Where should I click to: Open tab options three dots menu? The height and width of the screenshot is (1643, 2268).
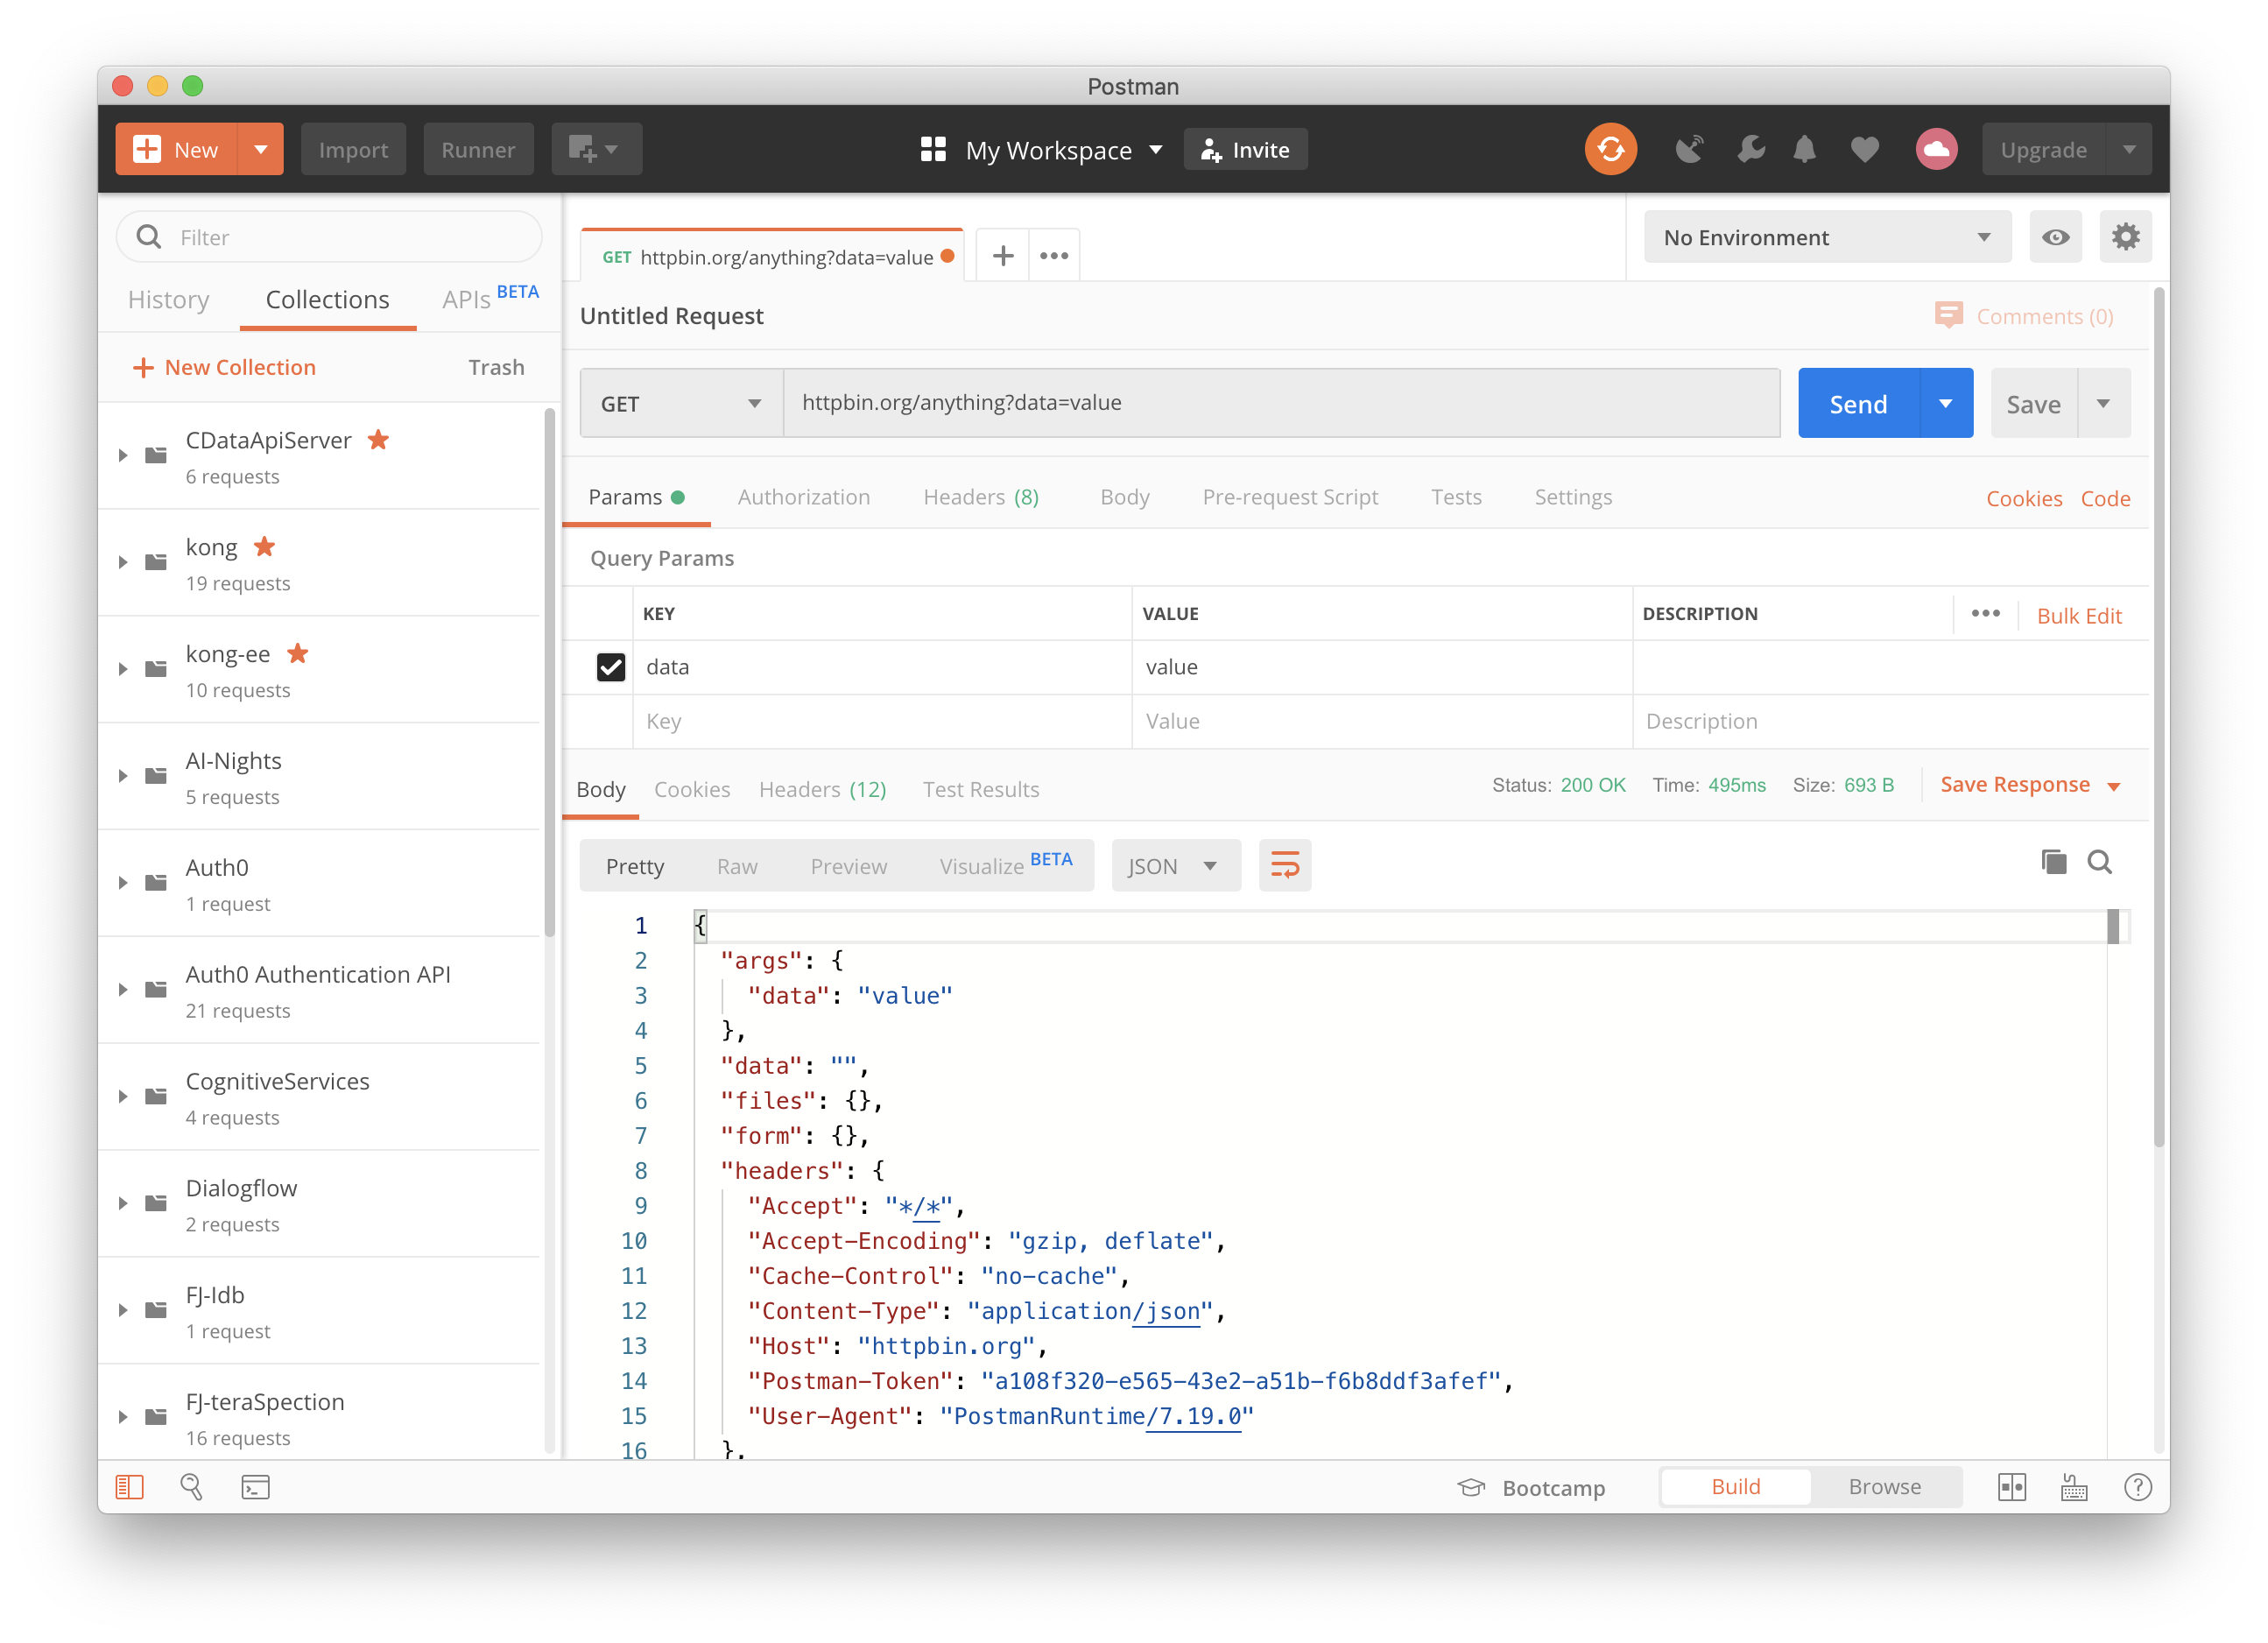coord(1054,256)
